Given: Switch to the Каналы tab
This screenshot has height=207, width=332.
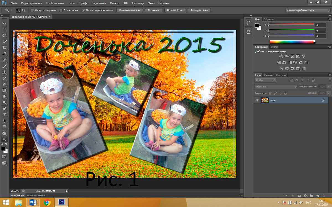Looking at the screenshot, I should point(268,75).
